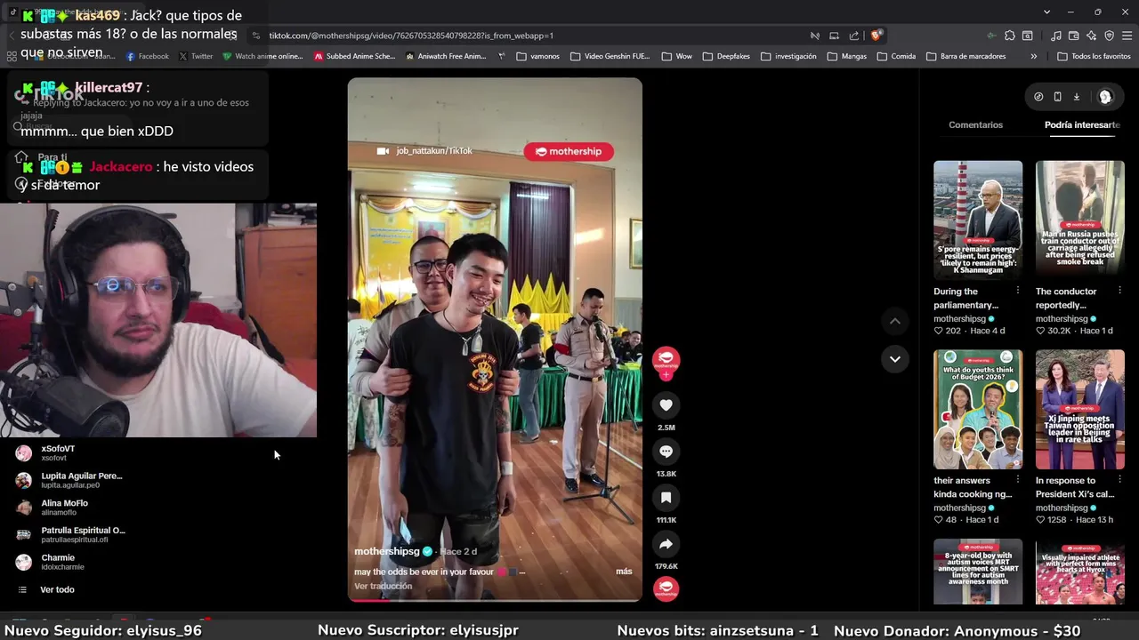1139x640 pixels.
Task: Open options menu for 'their answers kinda cooking' video
Action: pos(1017,480)
